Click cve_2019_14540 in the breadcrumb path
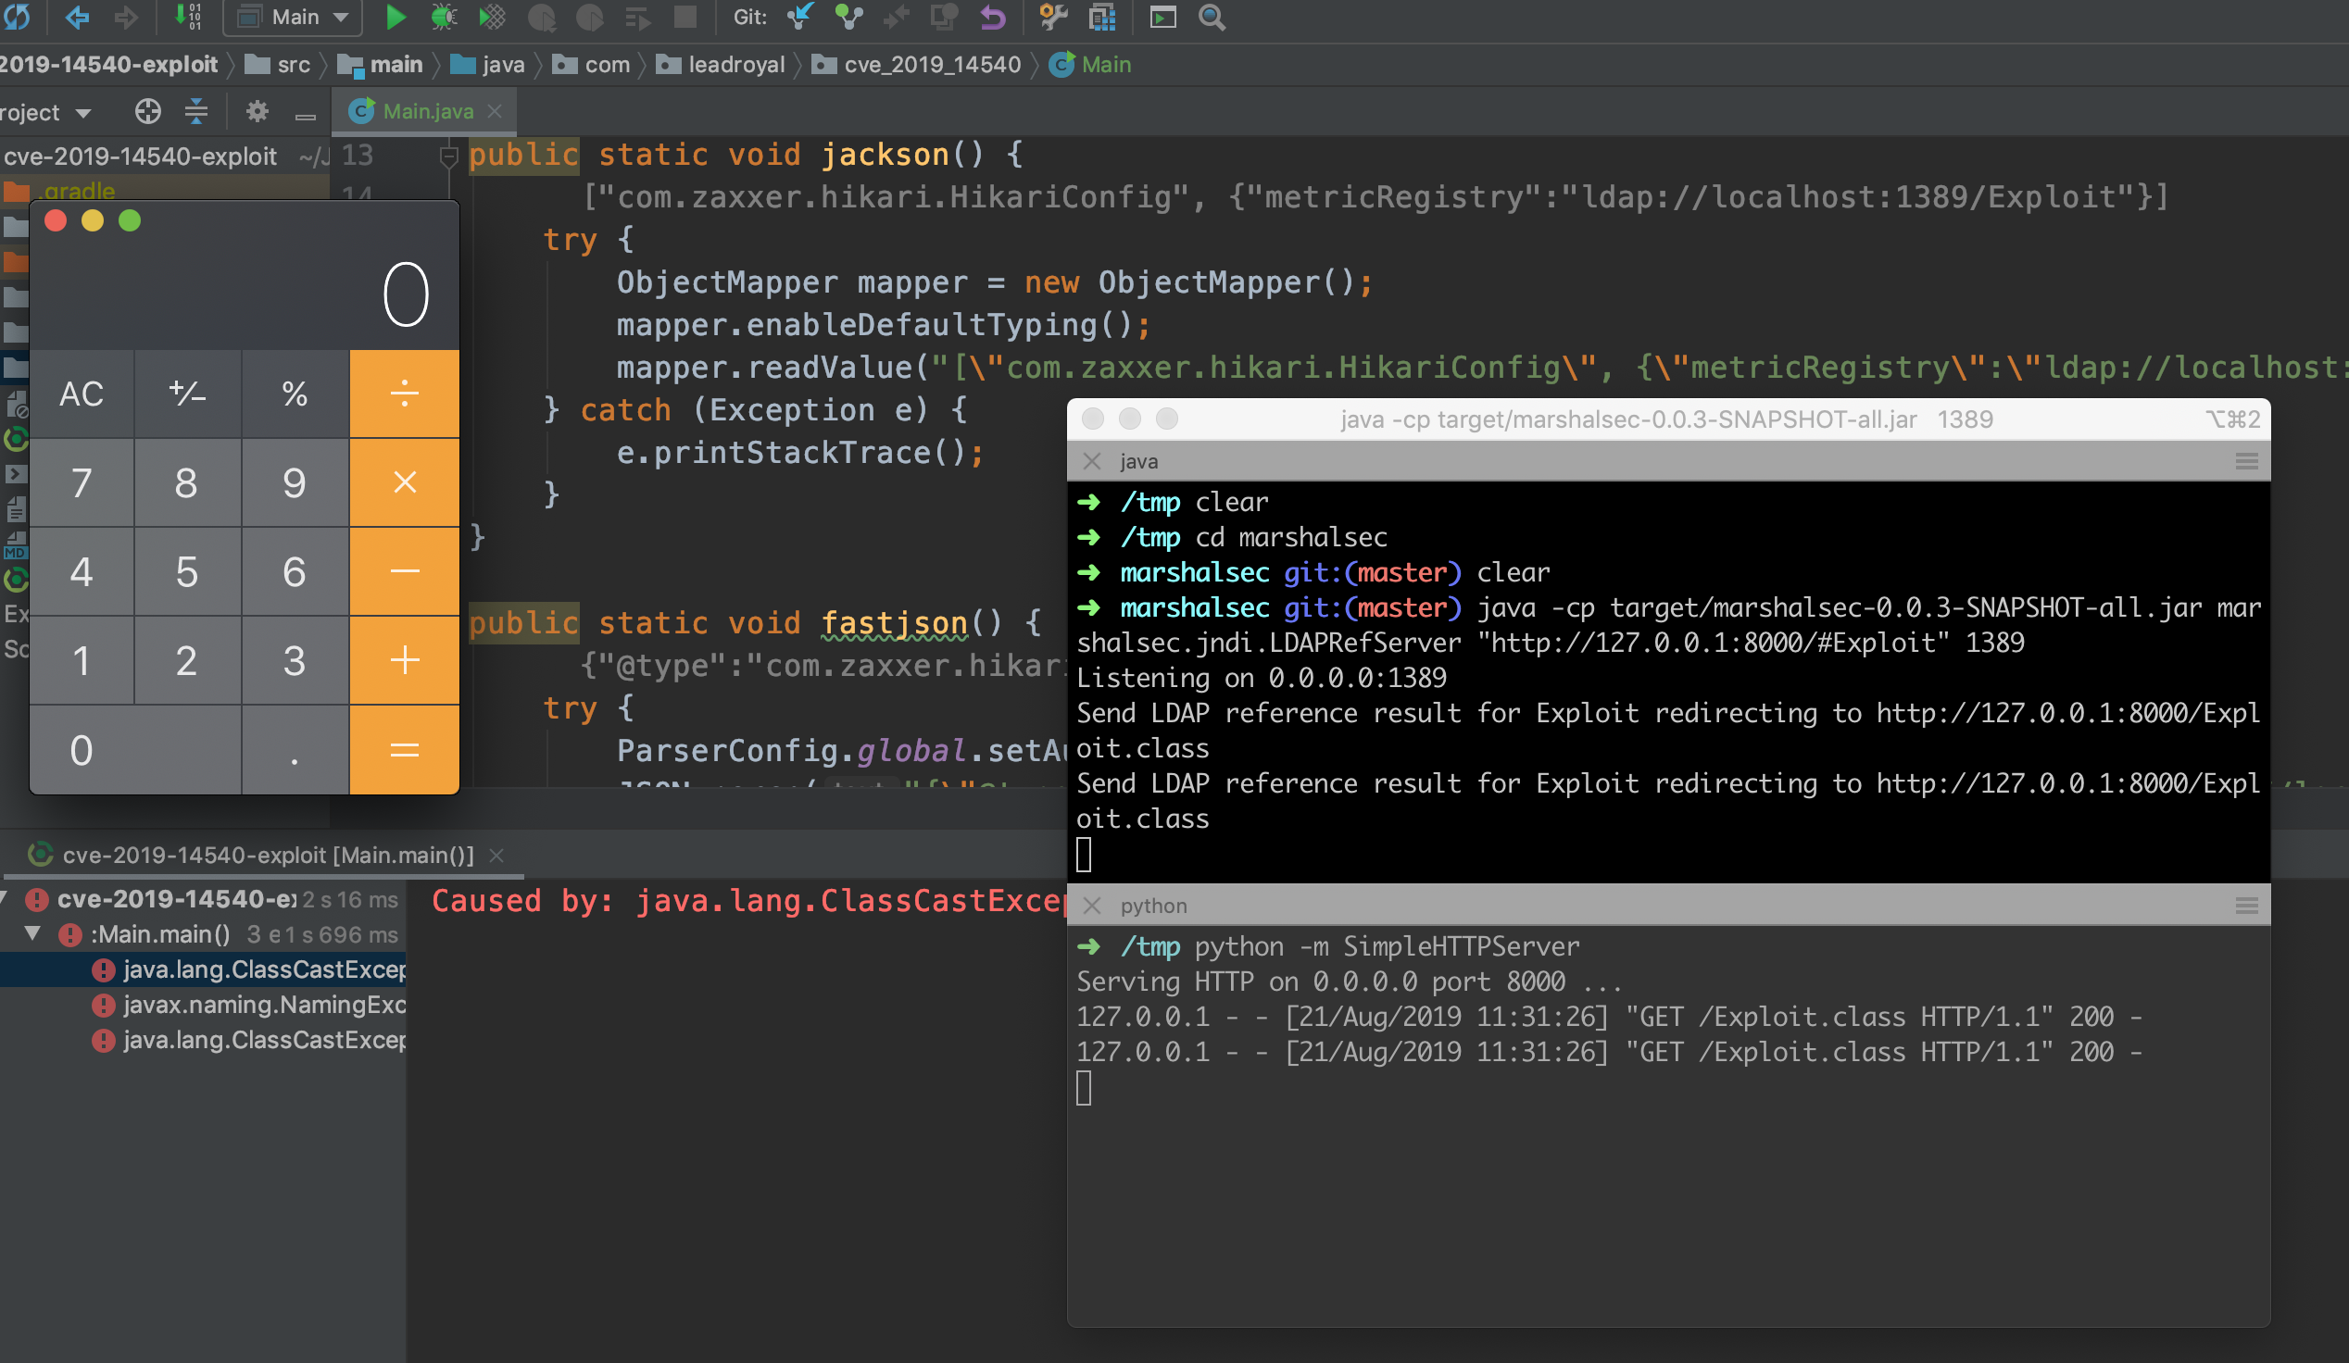This screenshot has width=2349, height=1363. [x=931, y=64]
